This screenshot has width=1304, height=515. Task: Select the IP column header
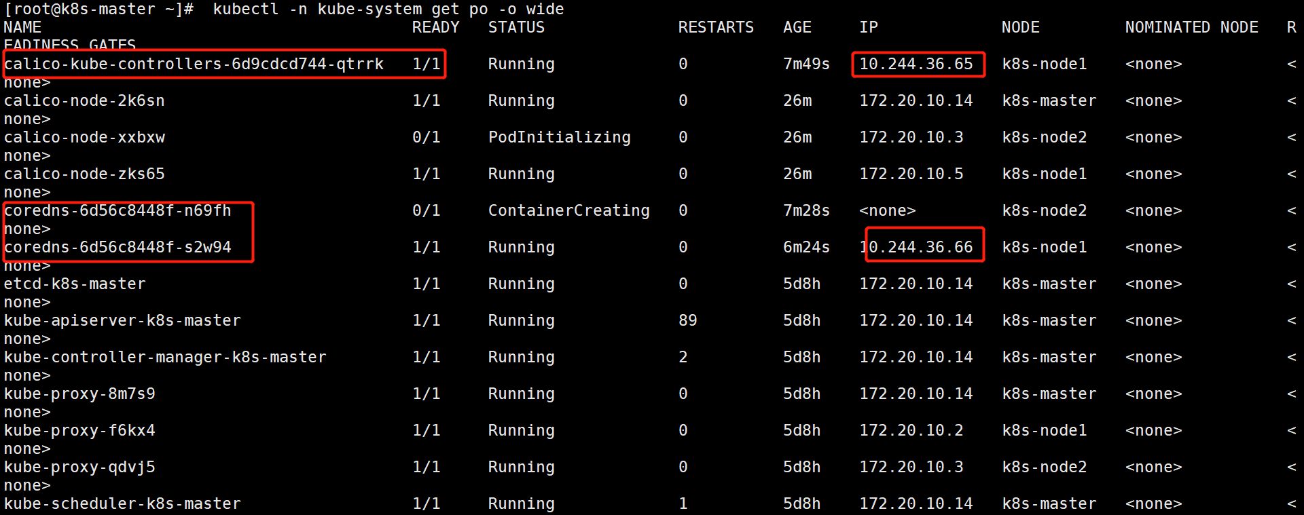(868, 27)
